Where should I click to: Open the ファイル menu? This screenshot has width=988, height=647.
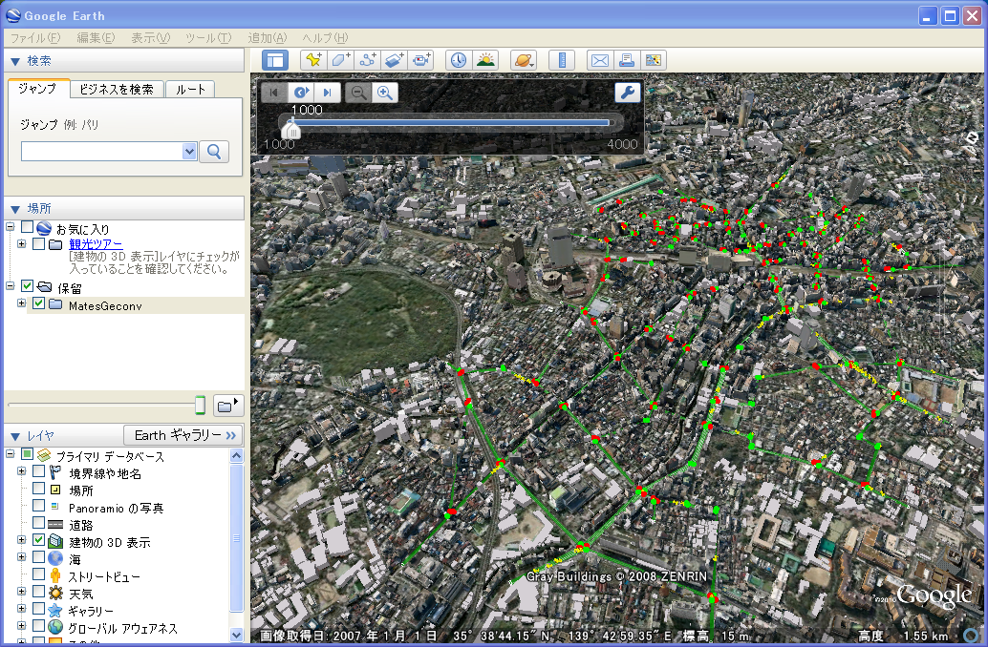35,38
